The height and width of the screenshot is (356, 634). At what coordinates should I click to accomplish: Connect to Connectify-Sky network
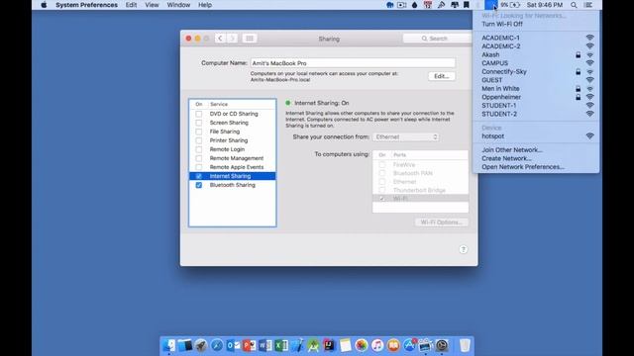536,71
